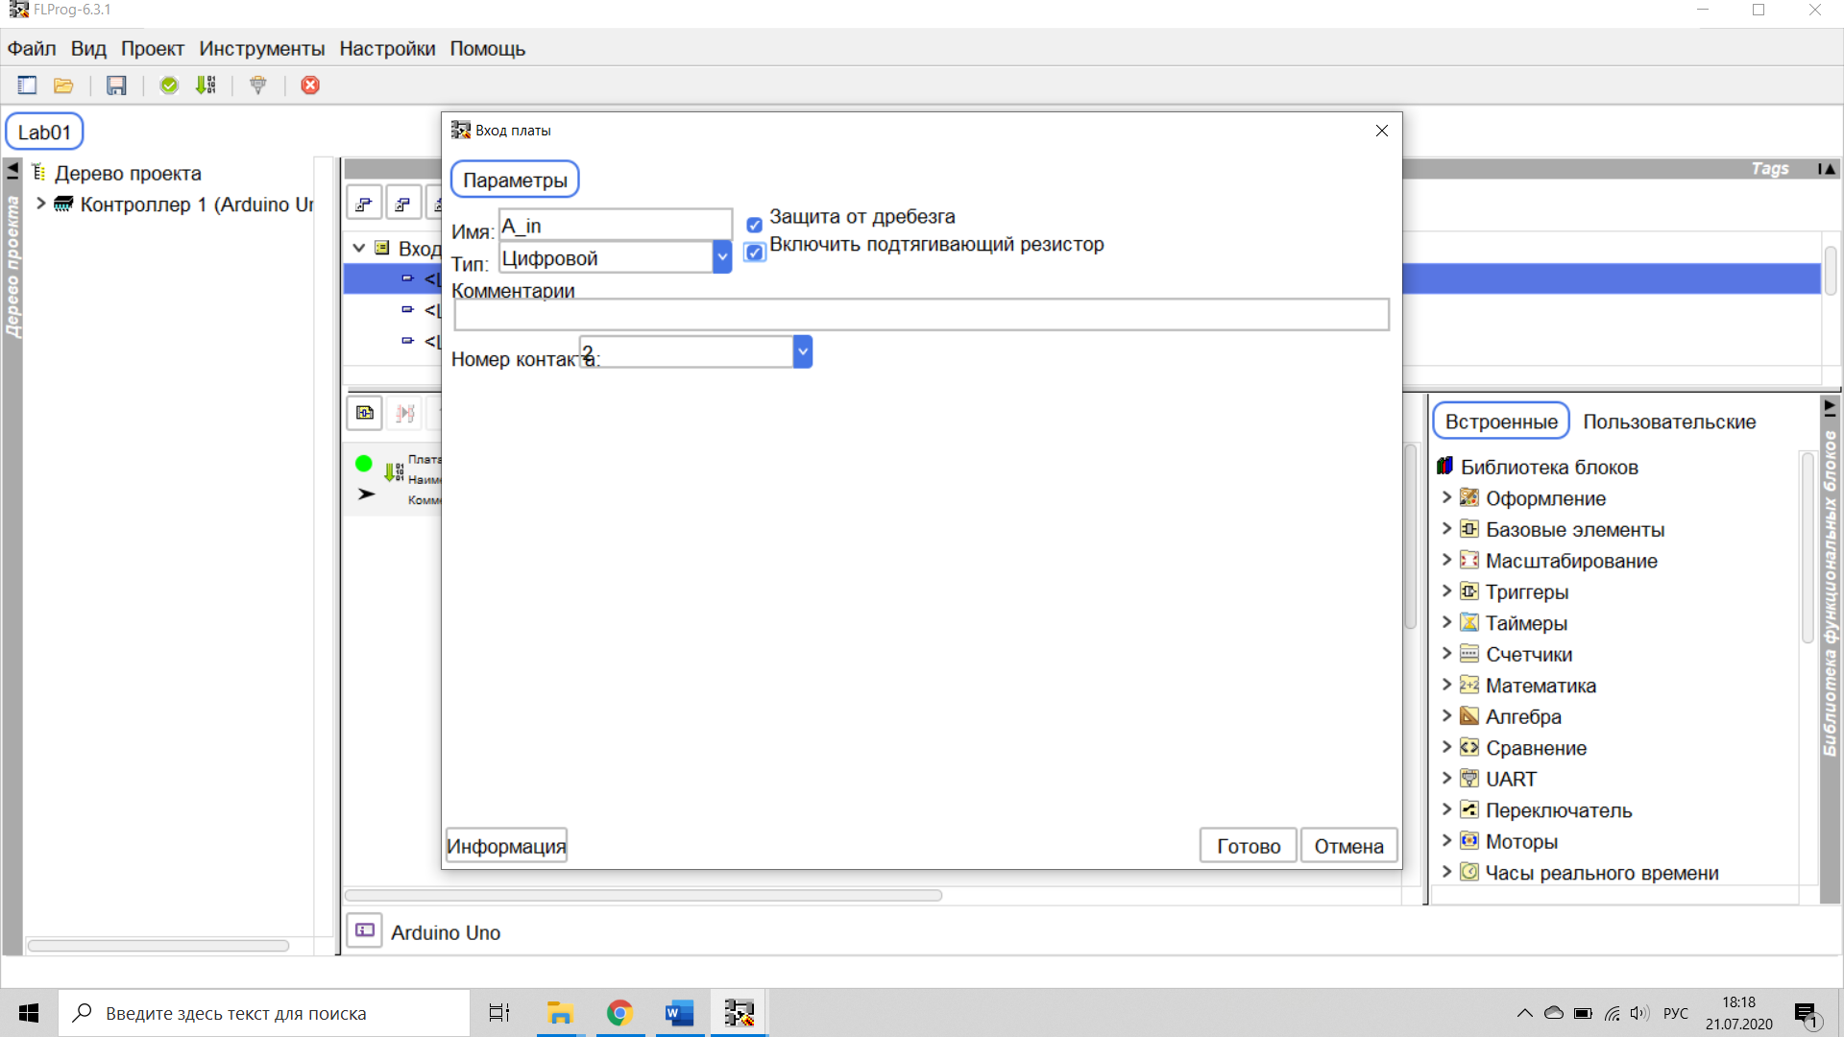Click the red stop icon in toolbar
This screenshot has height=1037, width=1844.
click(310, 85)
